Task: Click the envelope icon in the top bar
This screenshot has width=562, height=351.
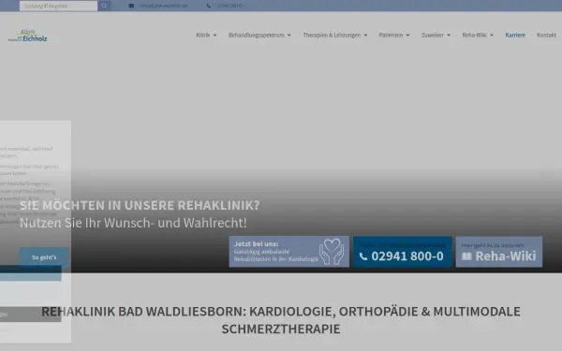Action: point(131,6)
